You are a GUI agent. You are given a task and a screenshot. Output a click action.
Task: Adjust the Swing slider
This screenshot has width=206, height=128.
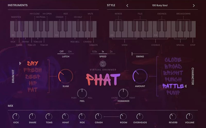pos(132,54)
